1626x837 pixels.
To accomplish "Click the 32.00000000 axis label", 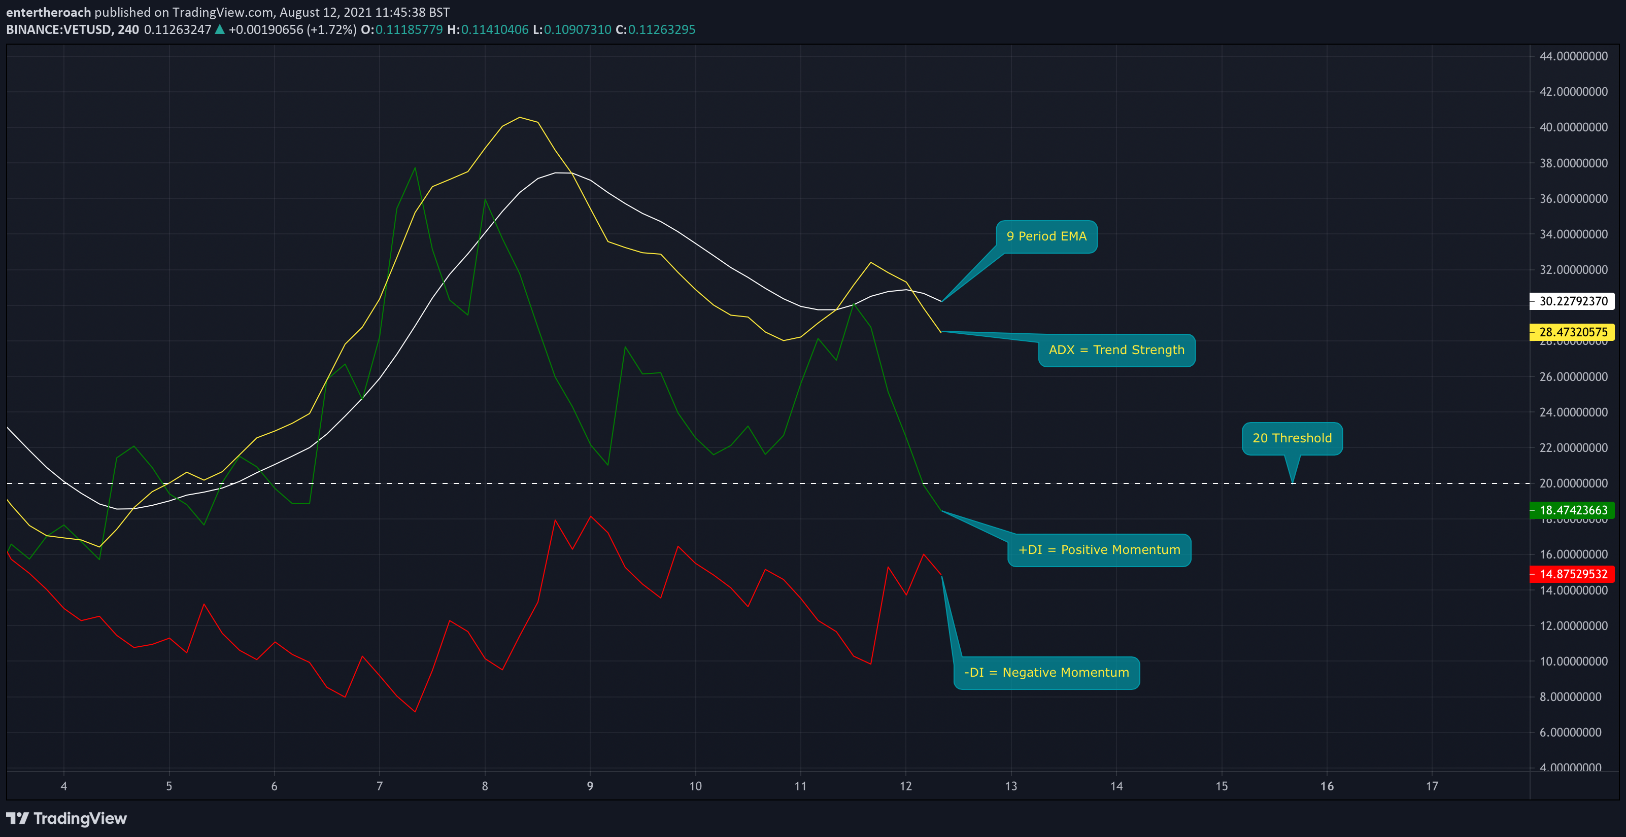I will point(1573,270).
